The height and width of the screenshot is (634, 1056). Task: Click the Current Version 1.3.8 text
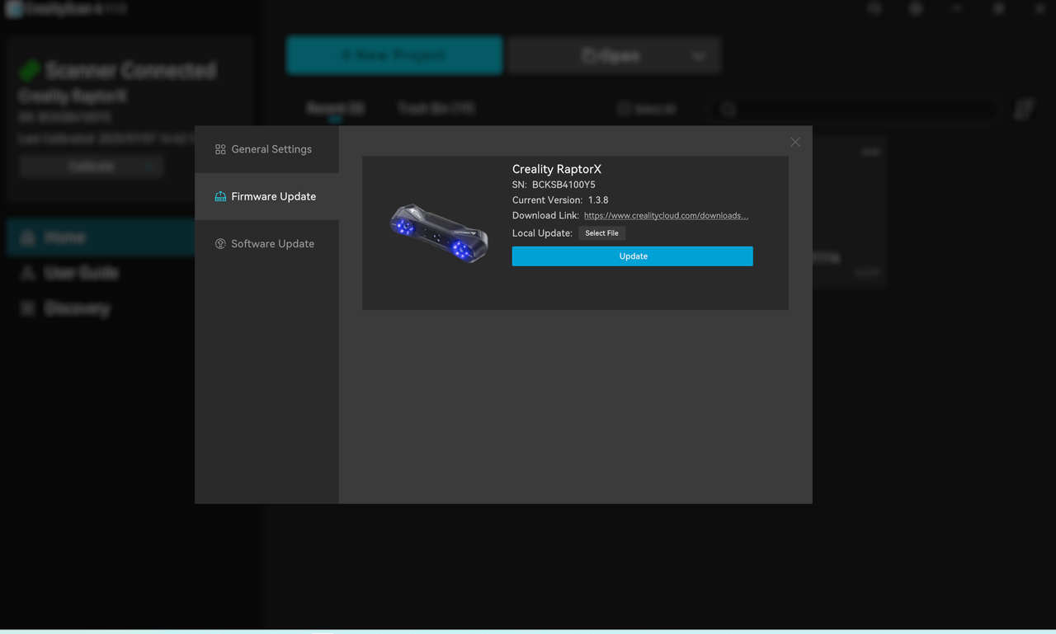coord(560,200)
